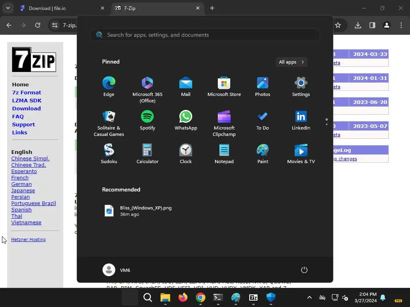This screenshot has height=307, width=410.
Task: Choose Portuguese Brazil language
Action: point(34,203)
